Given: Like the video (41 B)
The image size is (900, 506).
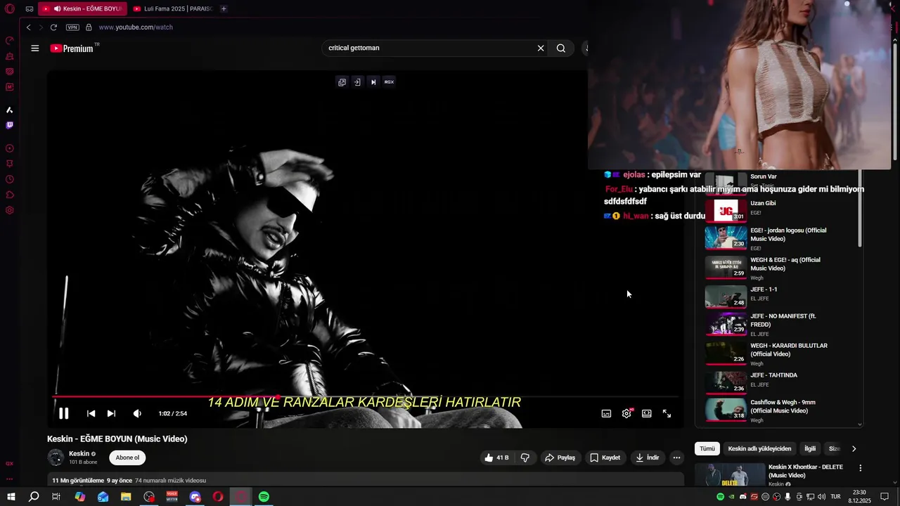Looking at the screenshot, I should pyautogui.click(x=496, y=458).
